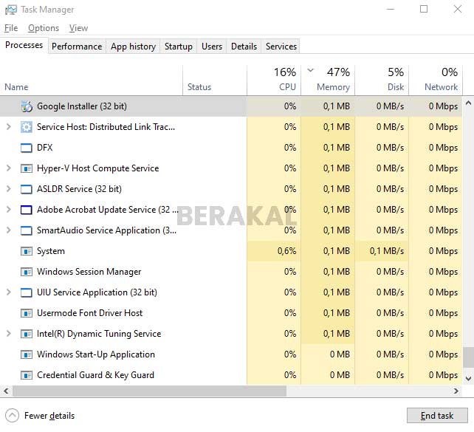The image size is (474, 432).
Task: Select the Usermode Font Driver Host name
Action: (x=89, y=313)
